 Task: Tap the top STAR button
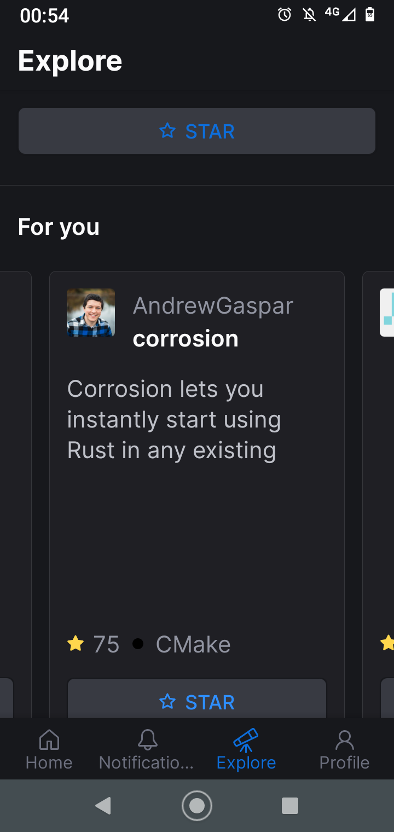coord(197,131)
